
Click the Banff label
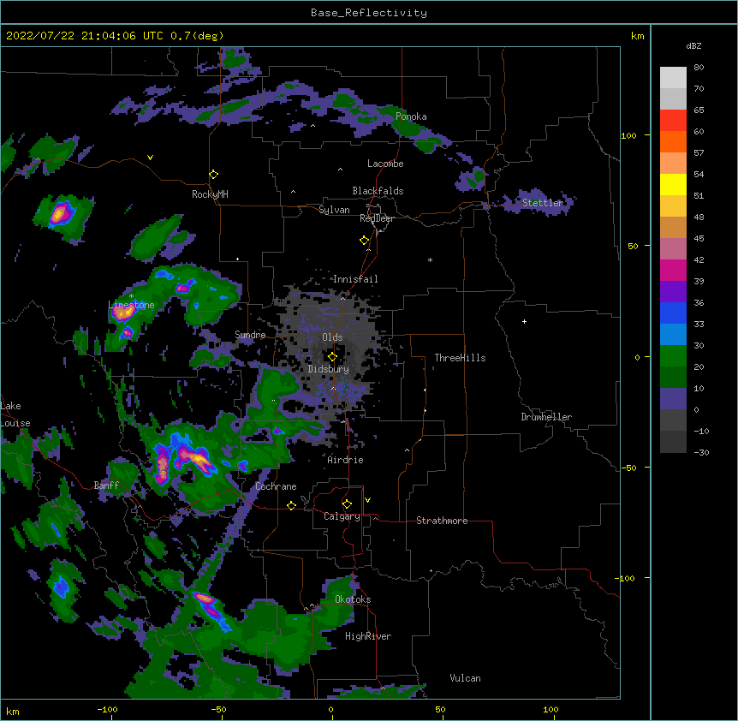point(106,486)
